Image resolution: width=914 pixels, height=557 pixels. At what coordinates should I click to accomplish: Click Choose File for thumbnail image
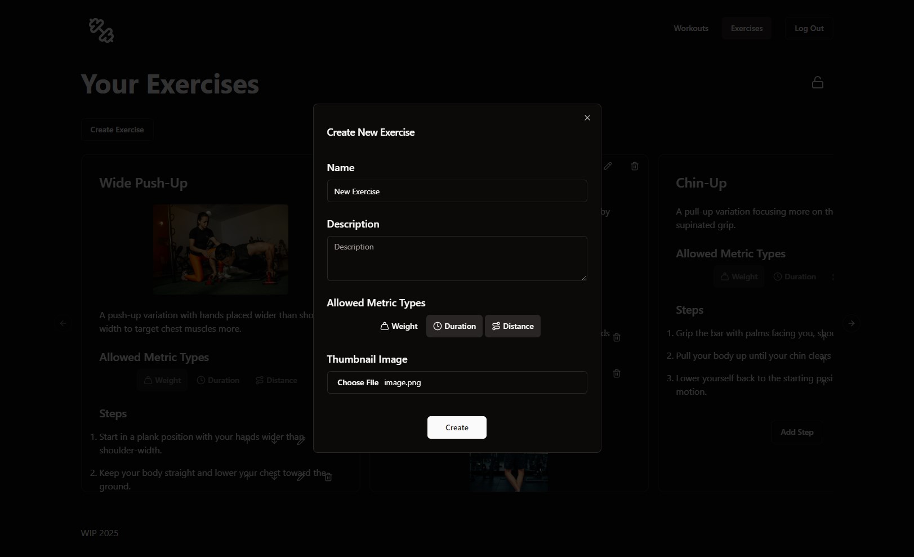point(358,382)
